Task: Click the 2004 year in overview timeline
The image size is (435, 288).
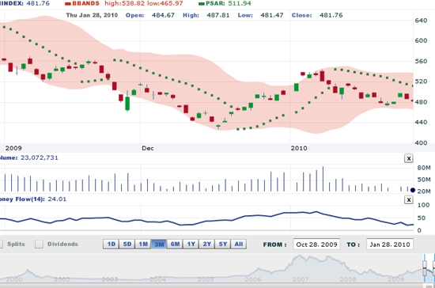Action: (157, 279)
